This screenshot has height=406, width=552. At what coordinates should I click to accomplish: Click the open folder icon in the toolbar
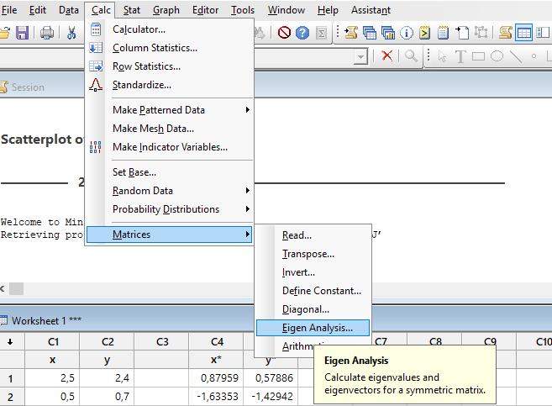coord(4,33)
